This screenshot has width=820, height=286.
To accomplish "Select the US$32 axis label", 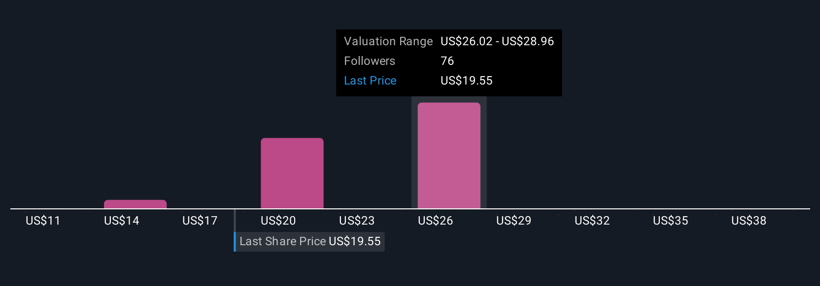I will pyautogui.click(x=592, y=221).
